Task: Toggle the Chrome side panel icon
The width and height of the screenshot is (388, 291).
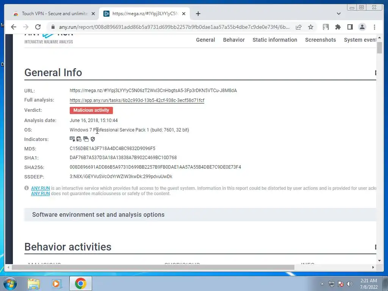Action: coord(350,27)
